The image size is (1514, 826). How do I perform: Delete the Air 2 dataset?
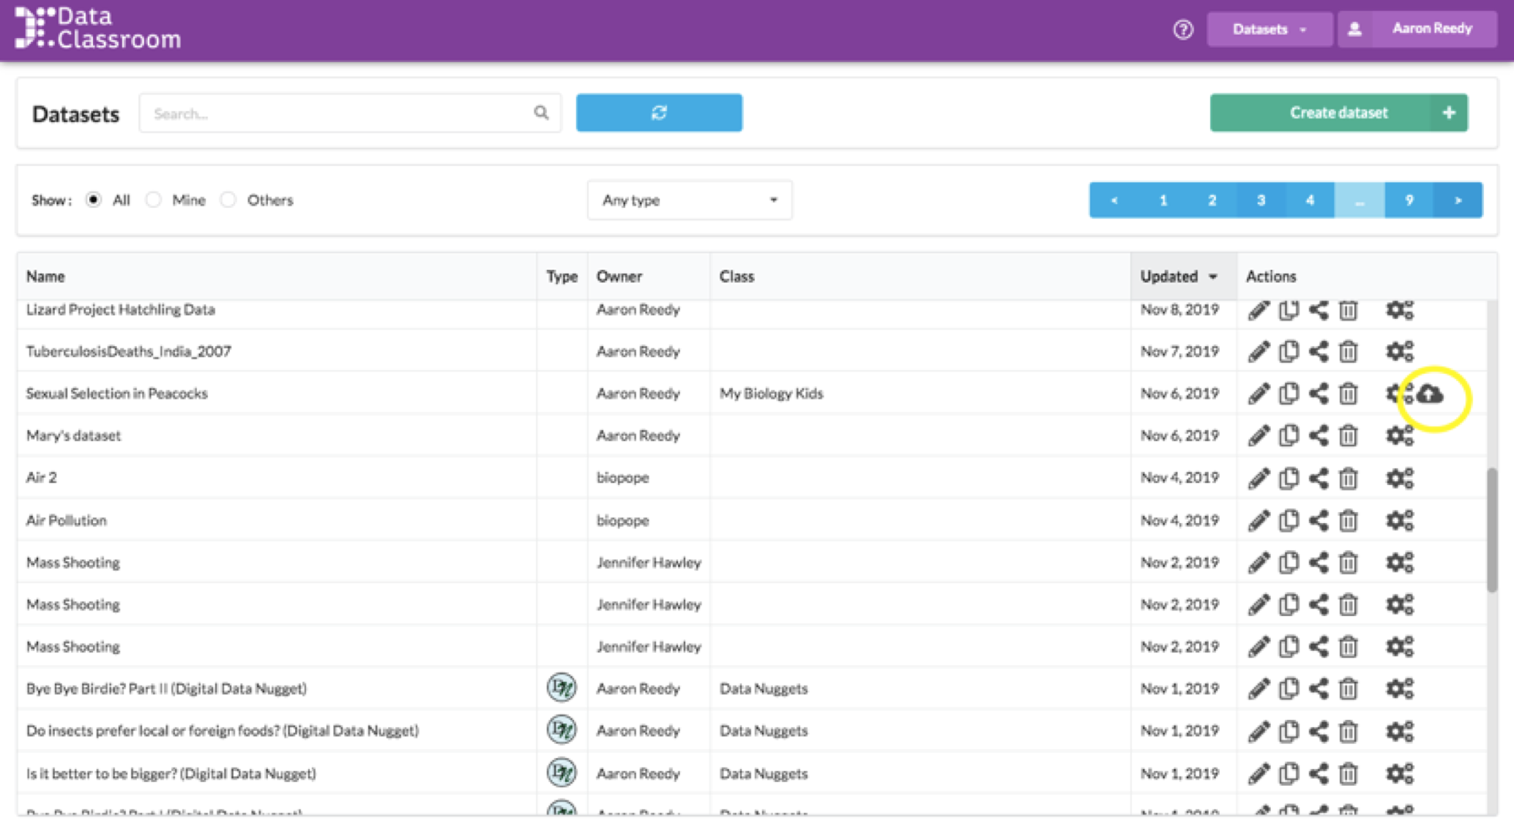(x=1348, y=478)
